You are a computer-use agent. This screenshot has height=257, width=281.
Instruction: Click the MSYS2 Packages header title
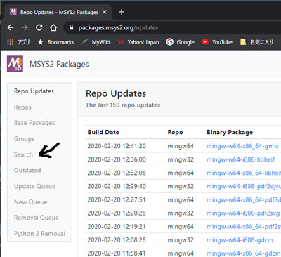click(x=59, y=64)
